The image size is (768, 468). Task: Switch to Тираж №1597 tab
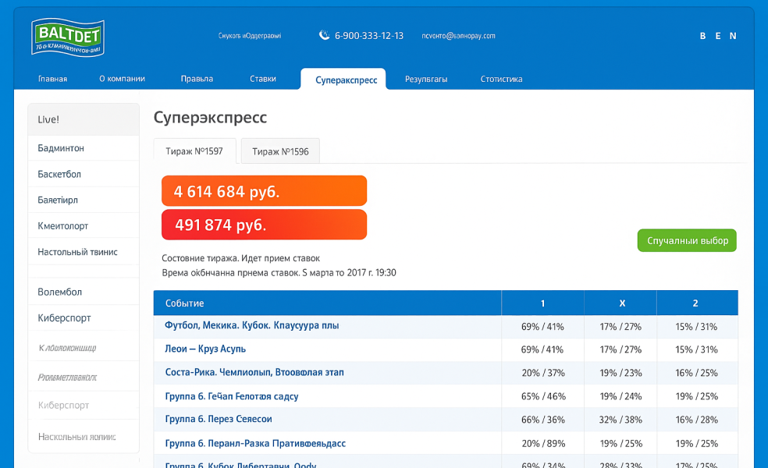(194, 151)
